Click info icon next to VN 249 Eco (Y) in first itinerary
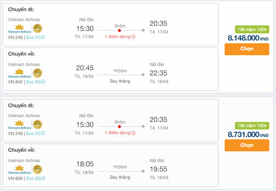The width and height of the screenshot is (276, 191). point(43,37)
